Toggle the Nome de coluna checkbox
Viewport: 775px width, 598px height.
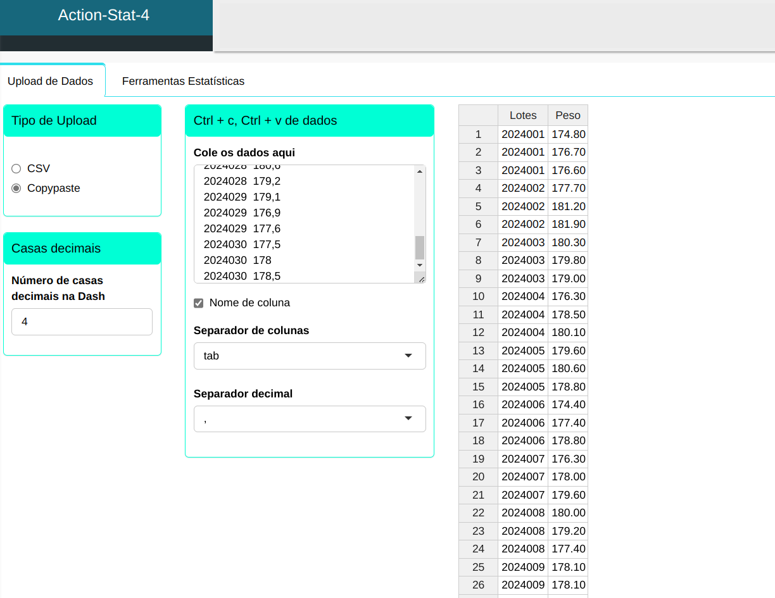coord(199,303)
